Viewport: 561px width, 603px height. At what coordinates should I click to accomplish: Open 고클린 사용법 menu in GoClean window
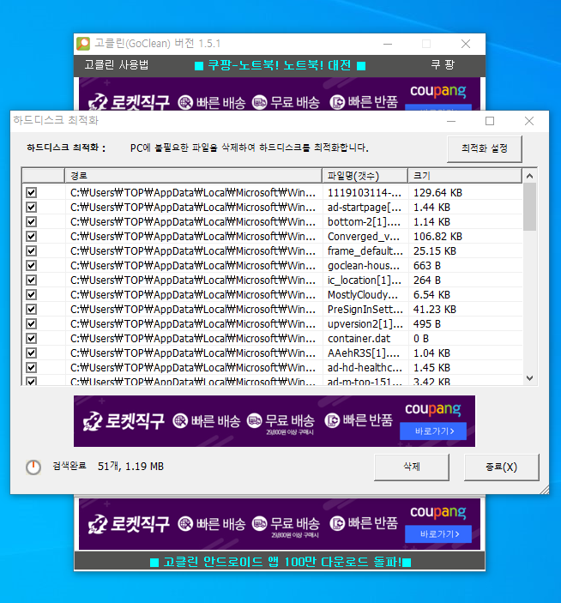pos(117,64)
